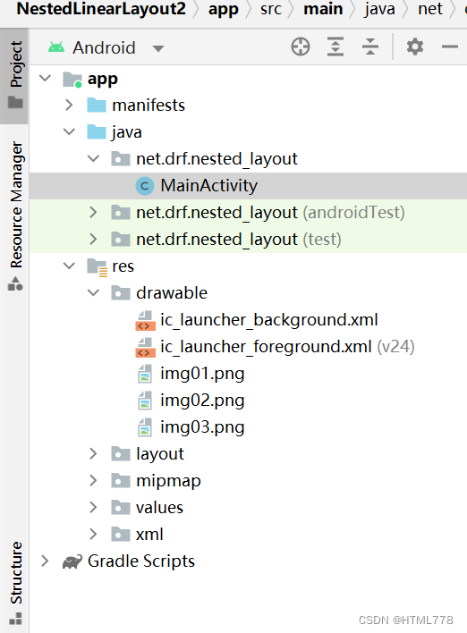Expand the xml folder

(93, 534)
